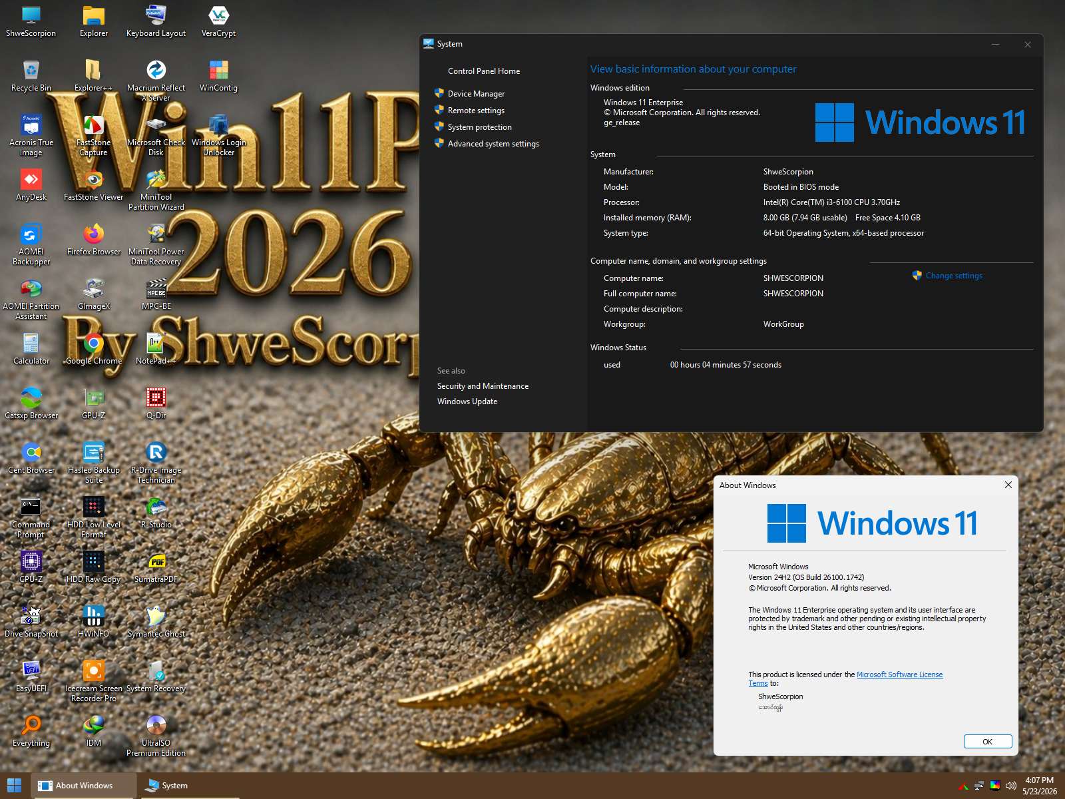Open the HWiNFO desktop shortcut
This screenshot has width=1065, height=799.
tap(94, 623)
